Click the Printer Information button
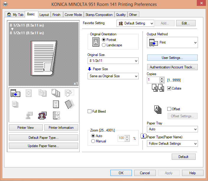Screen dimensions: 208x181 [61, 128]
